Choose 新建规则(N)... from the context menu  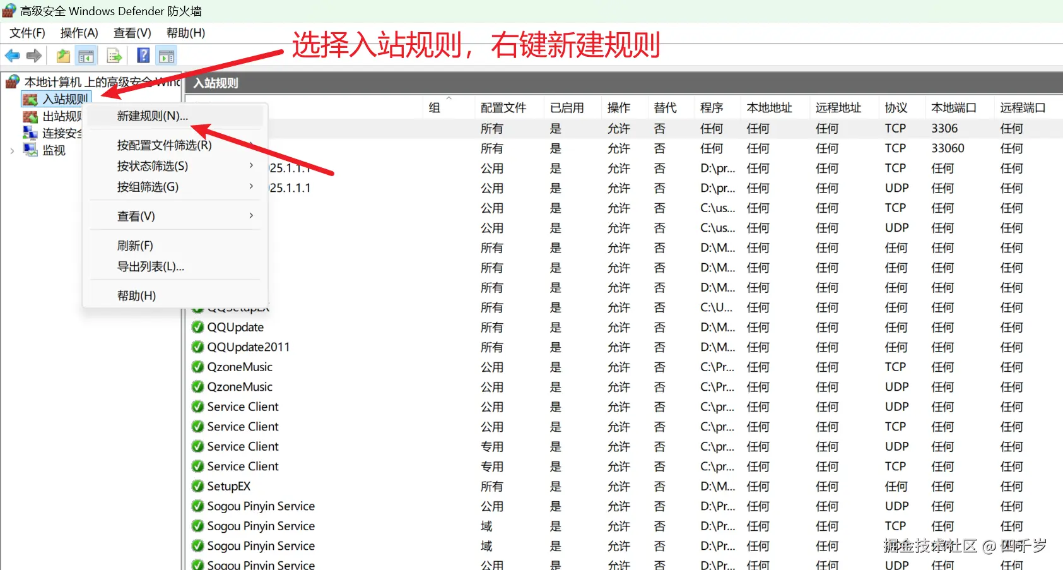[x=175, y=116]
